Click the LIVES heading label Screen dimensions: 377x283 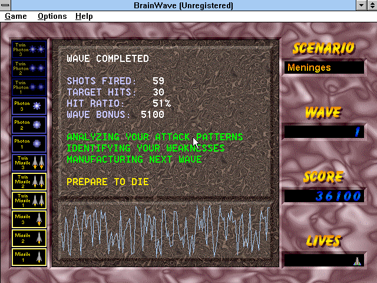click(x=323, y=241)
